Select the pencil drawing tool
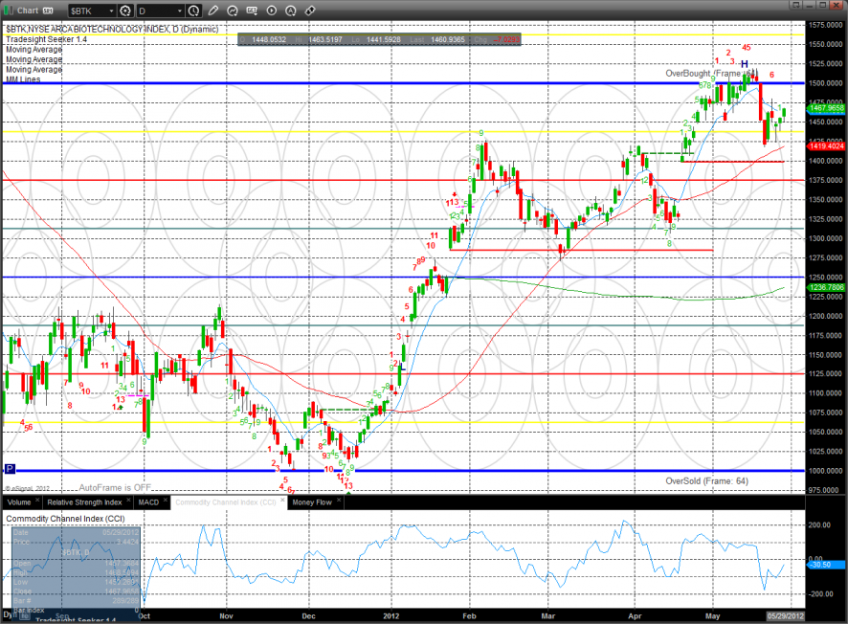This screenshot has height=624, width=848. click(212, 11)
